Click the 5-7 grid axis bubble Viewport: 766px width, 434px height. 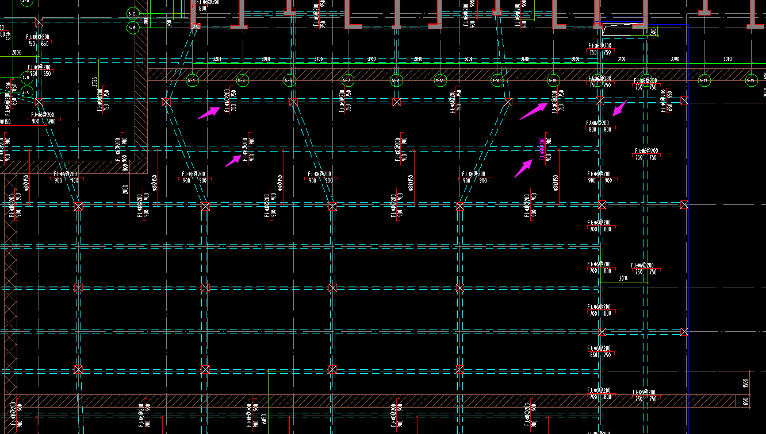[x=347, y=80]
